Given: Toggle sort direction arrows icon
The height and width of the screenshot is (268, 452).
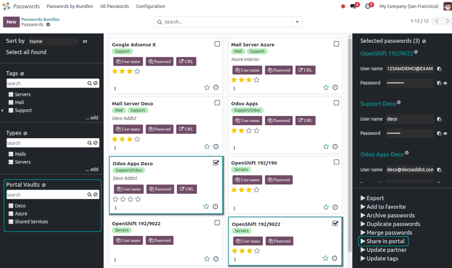Looking at the screenshot, I should 85,41.
